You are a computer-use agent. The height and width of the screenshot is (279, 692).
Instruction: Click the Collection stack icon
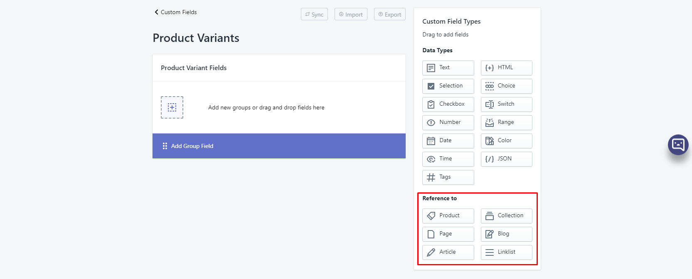coord(490,216)
